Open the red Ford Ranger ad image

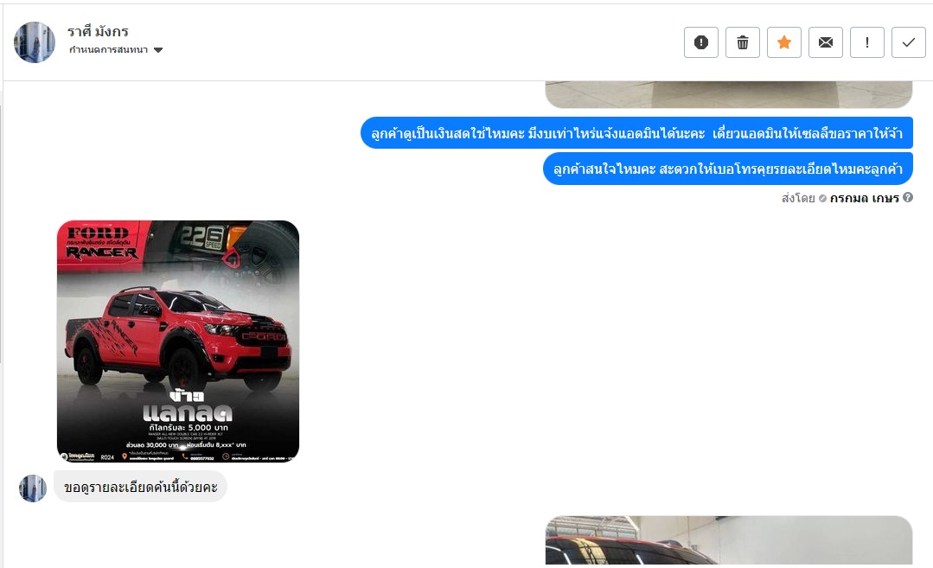coord(178,341)
